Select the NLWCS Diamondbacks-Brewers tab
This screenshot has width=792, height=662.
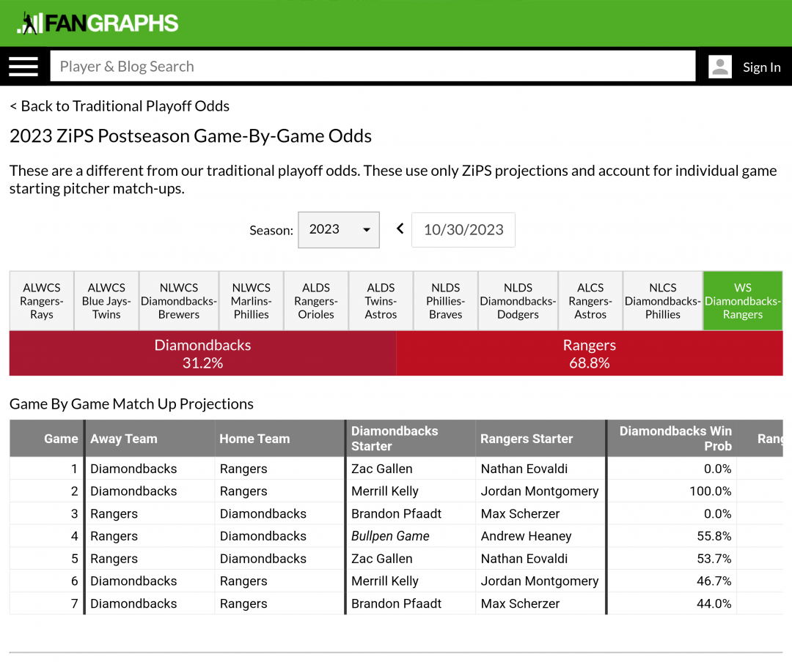point(179,301)
